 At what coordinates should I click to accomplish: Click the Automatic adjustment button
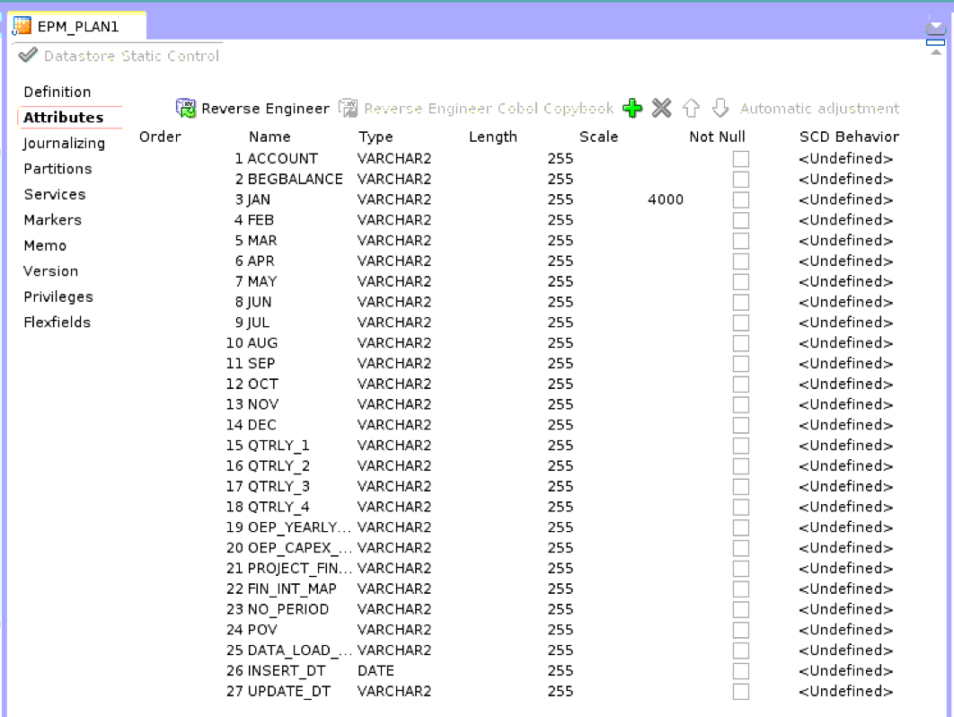click(x=818, y=109)
